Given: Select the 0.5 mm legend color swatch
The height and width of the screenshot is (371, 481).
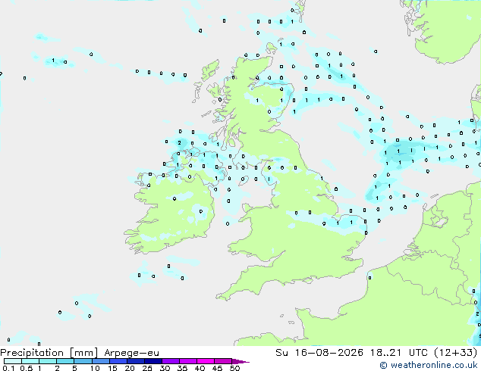Looking at the screenshot, I should [x=30, y=361].
